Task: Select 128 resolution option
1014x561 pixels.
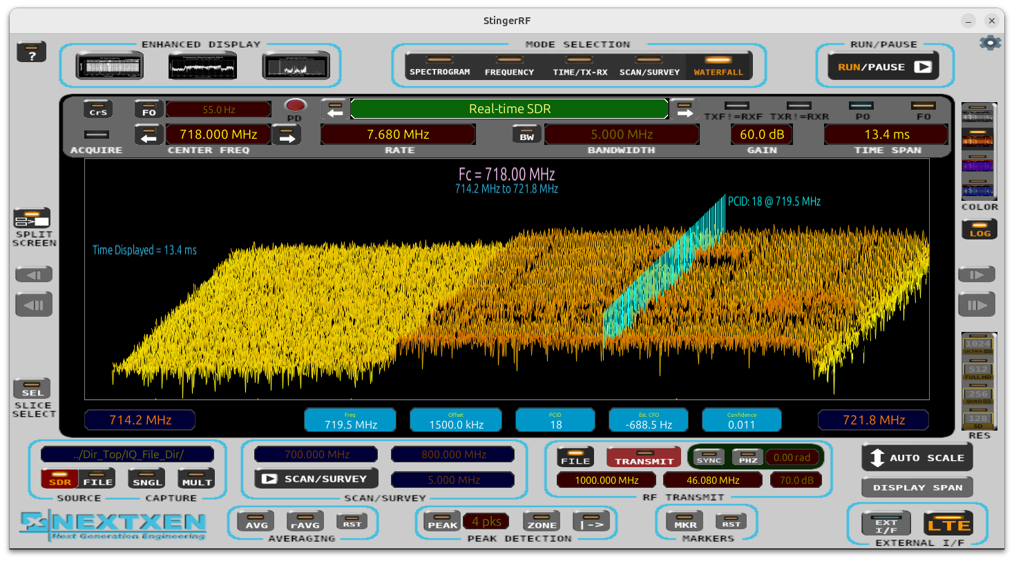Action: (x=978, y=420)
